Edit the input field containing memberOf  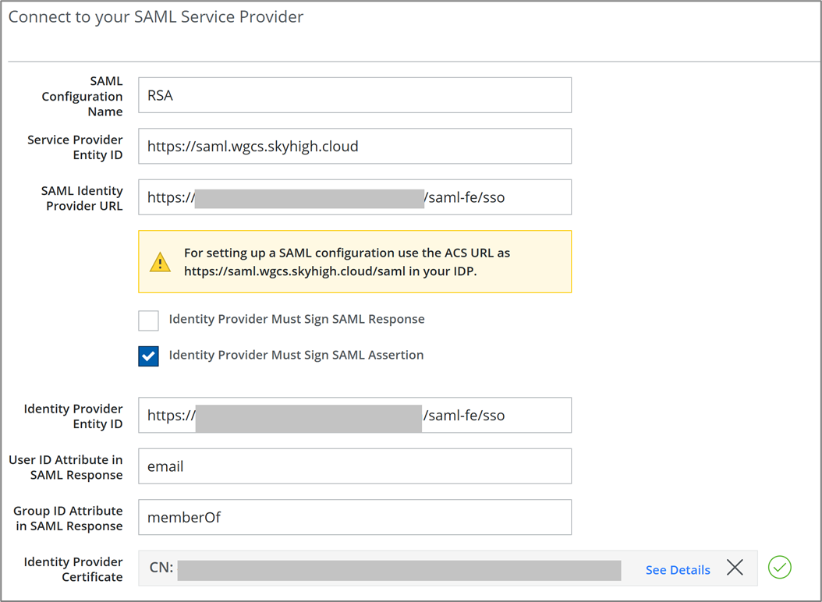tap(354, 517)
